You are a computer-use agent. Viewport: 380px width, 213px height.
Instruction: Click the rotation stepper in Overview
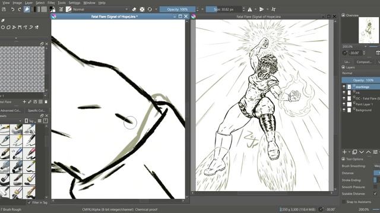364,53
